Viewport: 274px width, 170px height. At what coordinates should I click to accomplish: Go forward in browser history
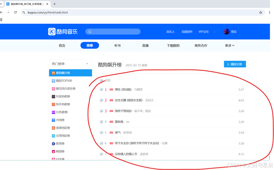[x=8, y=12]
